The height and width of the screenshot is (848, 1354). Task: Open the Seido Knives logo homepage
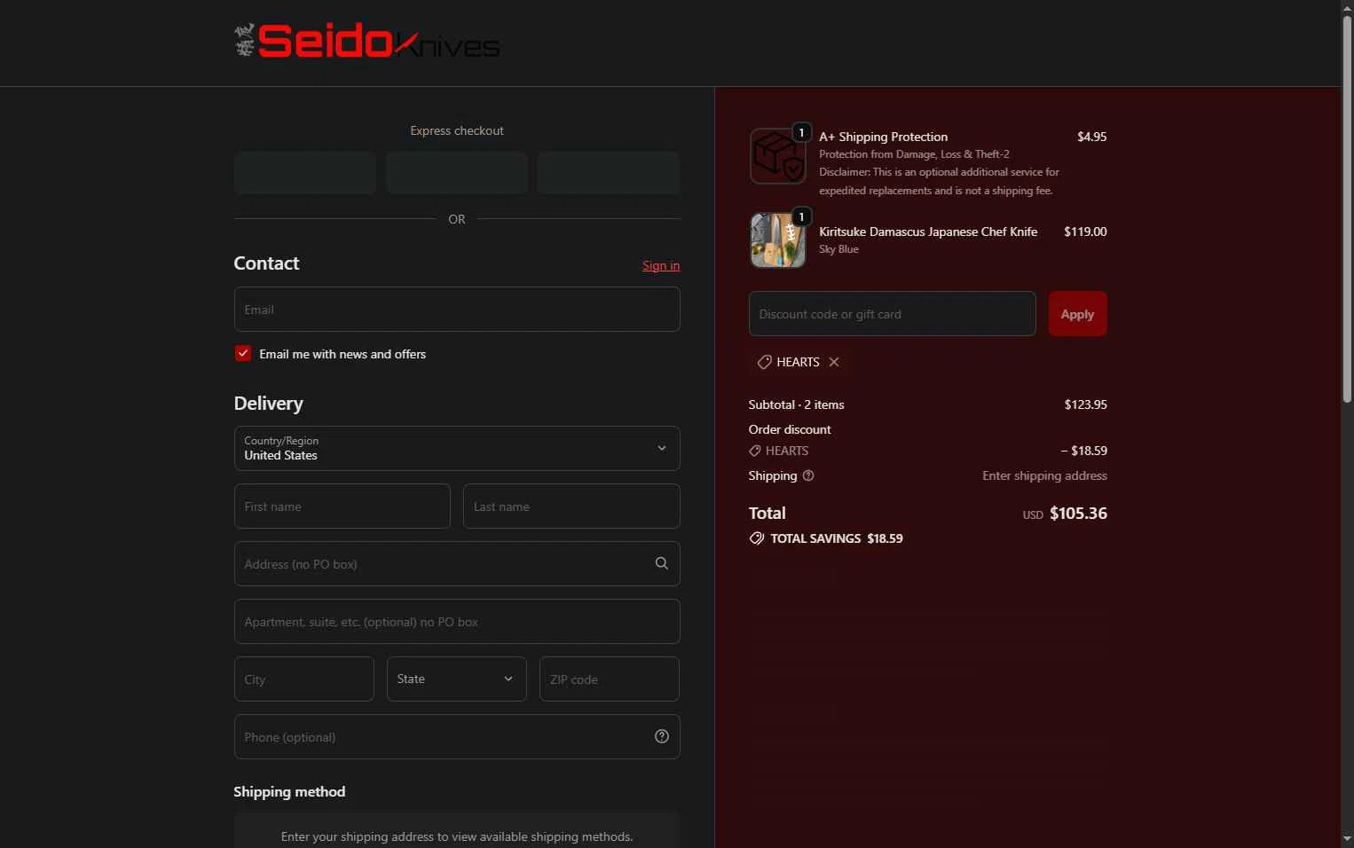[x=366, y=42]
